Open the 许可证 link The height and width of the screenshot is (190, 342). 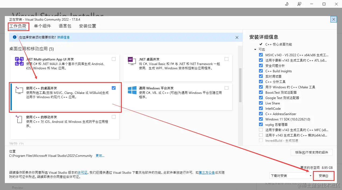point(82,173)
